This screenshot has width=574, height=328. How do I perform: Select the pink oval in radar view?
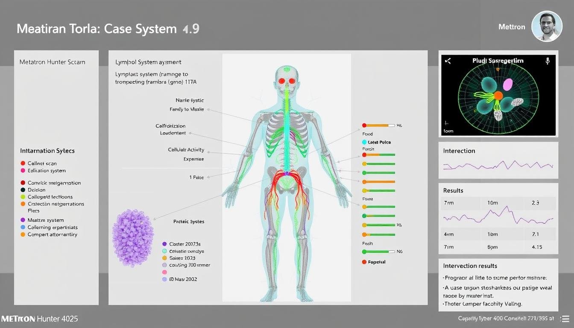[x=508, y=84]
